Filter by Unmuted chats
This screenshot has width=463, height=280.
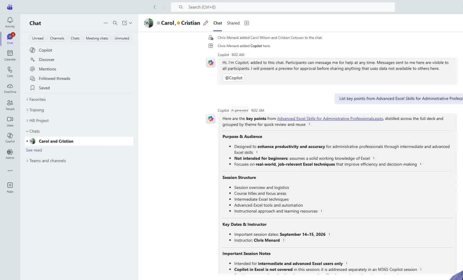coord(122,38)
